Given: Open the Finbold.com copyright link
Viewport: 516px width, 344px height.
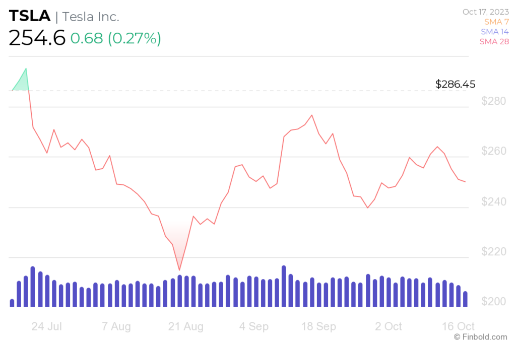Looking at the screenshot, I should 480,337.
